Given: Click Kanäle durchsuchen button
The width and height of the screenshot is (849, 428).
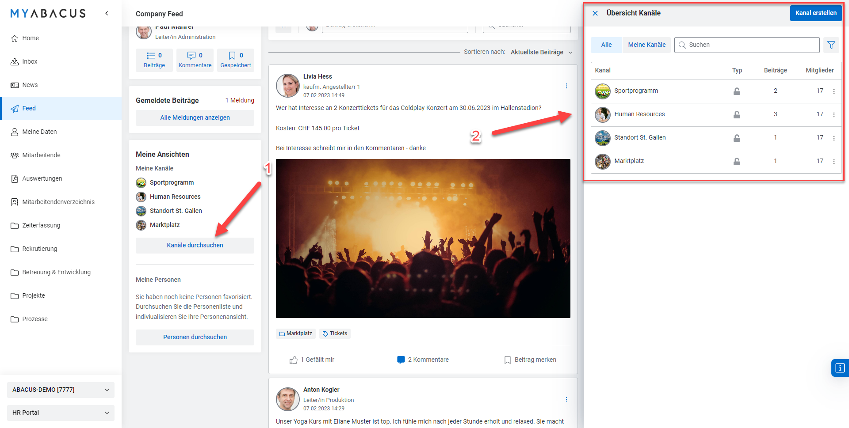Looking at the screenshot, I should tap(195, 245).
